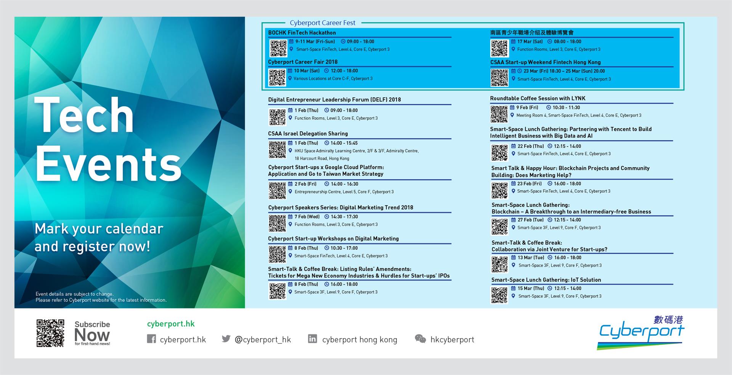Click the 23 Mar (Fri) 18:30 – 25 Mar date text
Image resolution: width=732 pixels, height=375 pixels.
(564, 71)
